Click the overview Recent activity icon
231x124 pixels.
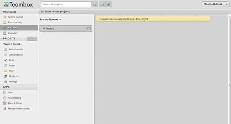coord(5,22)
